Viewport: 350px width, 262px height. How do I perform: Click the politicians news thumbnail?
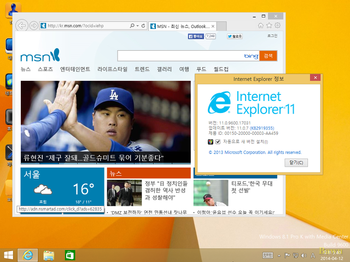pyautogui.click(x=124, y=193)
